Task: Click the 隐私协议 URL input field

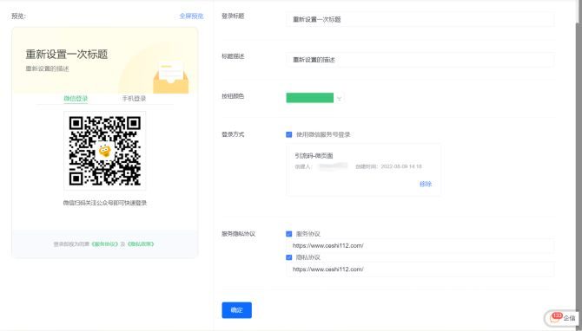Action: coord(420,269)
